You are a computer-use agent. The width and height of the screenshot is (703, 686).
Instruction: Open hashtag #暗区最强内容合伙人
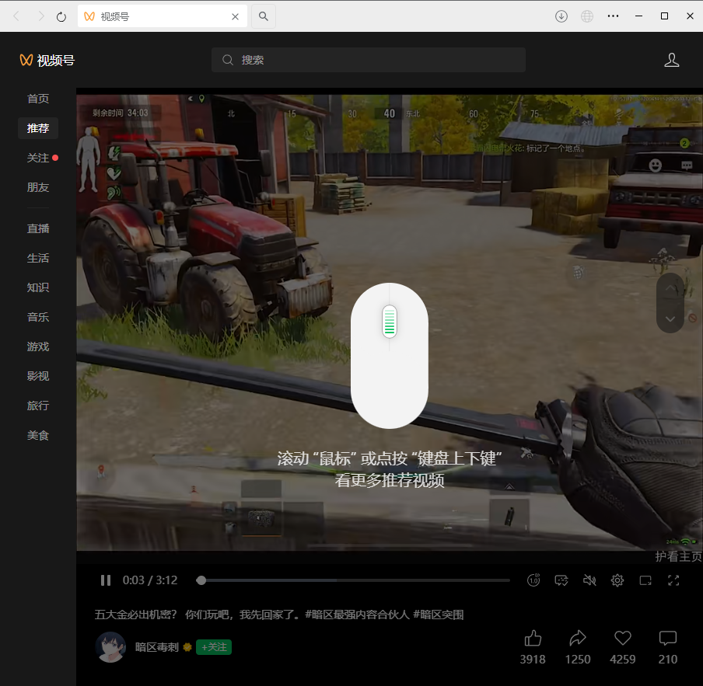click(x=357, y=615)
